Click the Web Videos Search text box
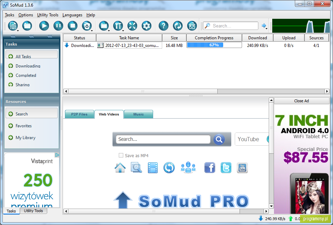The width and height of the screenshot is (333, 225). [x=163, y=139]
